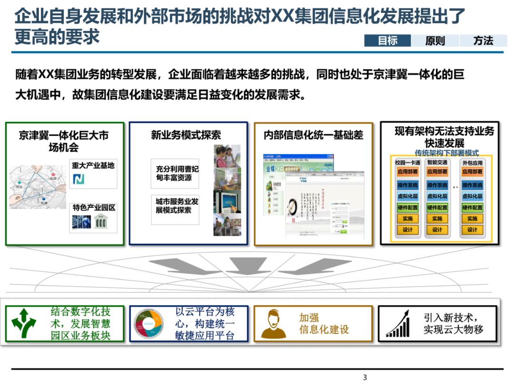
Task: Click 应用部署 block under 校园一卡通
Action: point(408,172)
